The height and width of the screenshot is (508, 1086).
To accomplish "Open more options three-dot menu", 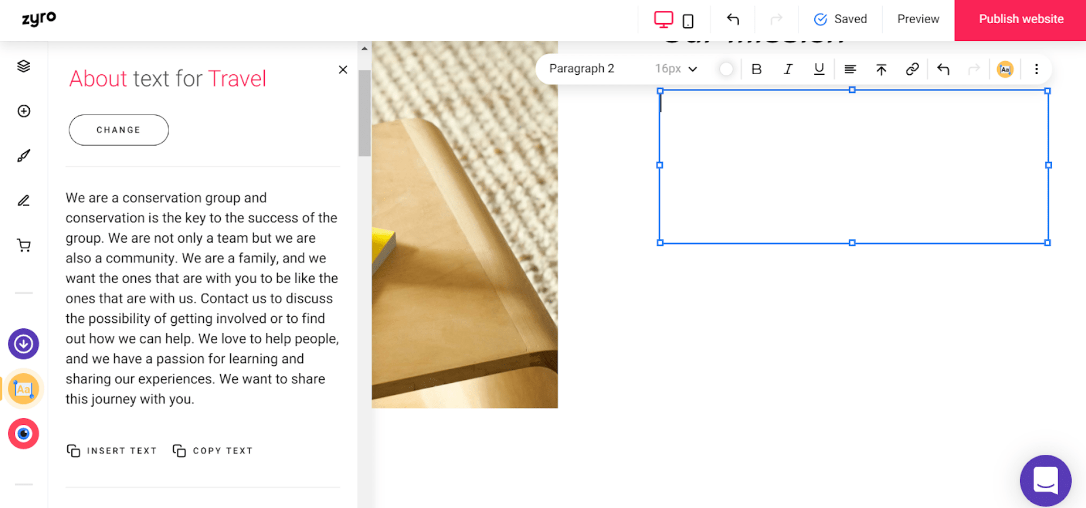I will pos(1036,69).
